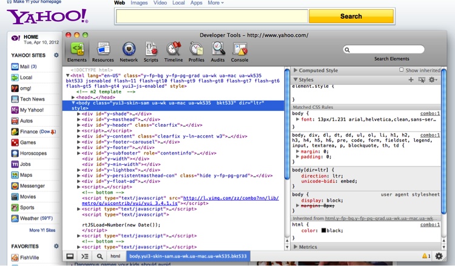Expand the margin property in reset rule
Image resolution: width=455 pixels, height=266 pixels.
coord(297,151)
